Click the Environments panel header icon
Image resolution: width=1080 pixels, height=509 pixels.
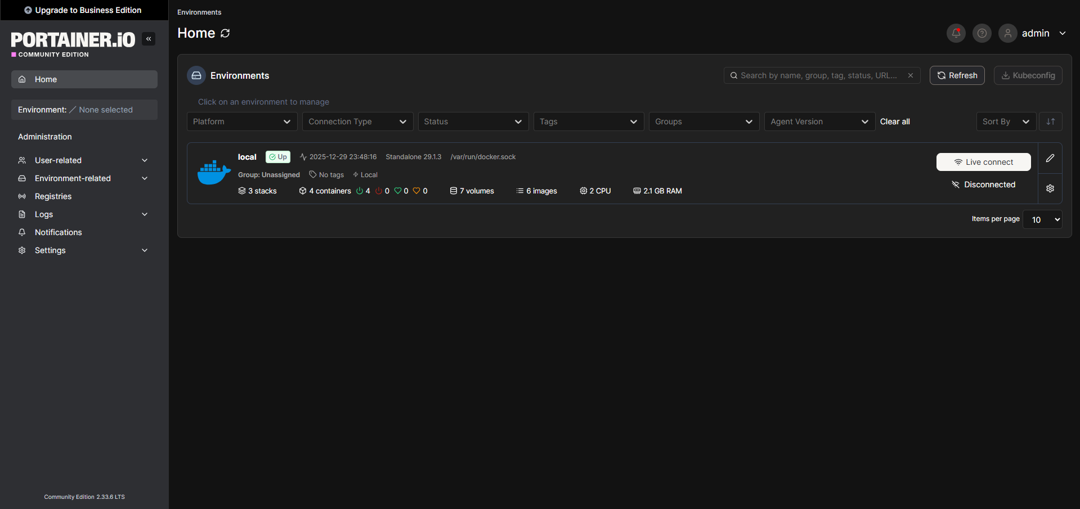click(196, 75)
